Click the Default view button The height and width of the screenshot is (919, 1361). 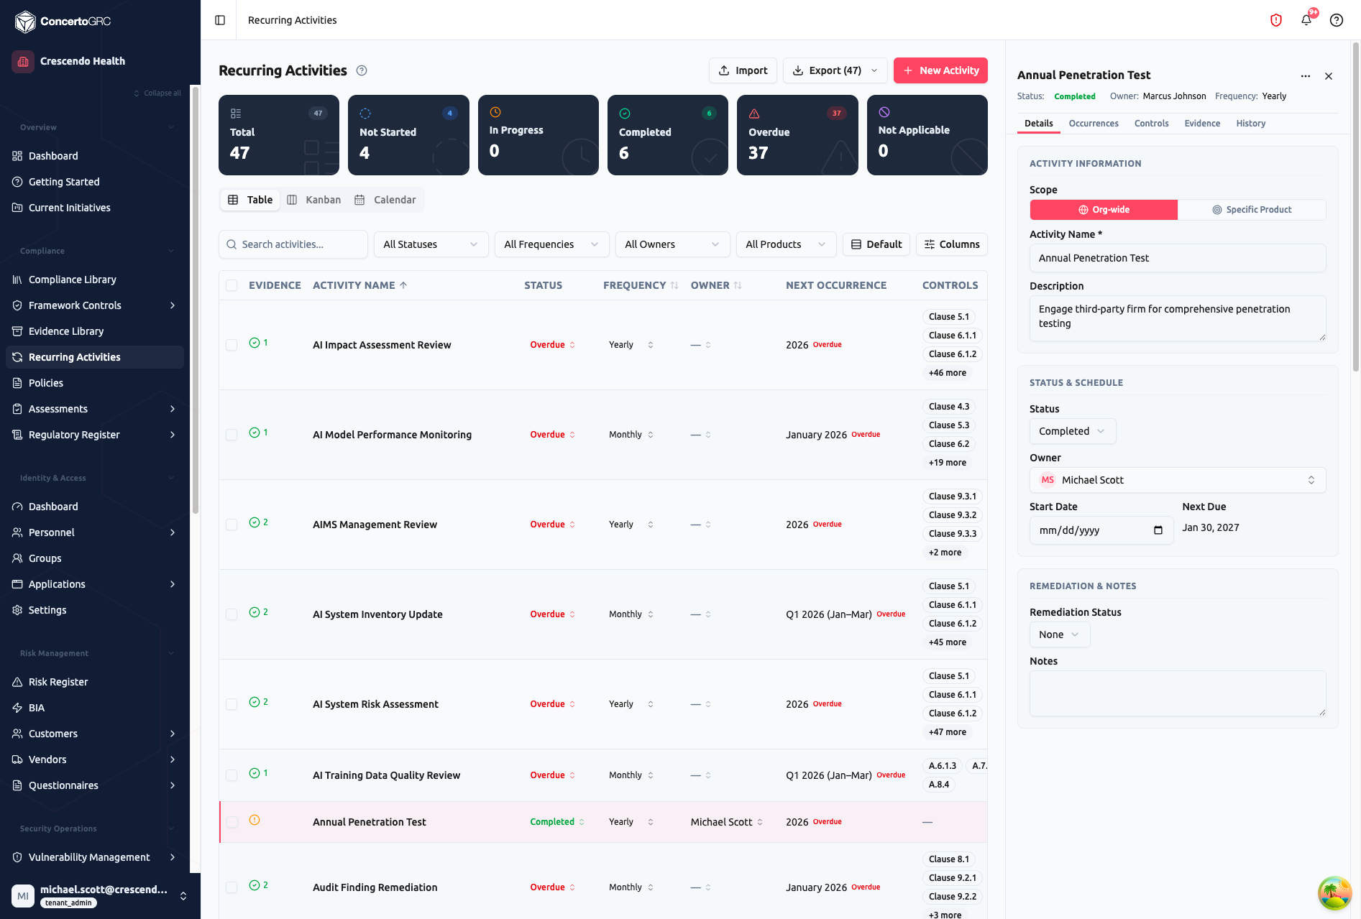tap(876, 244)
